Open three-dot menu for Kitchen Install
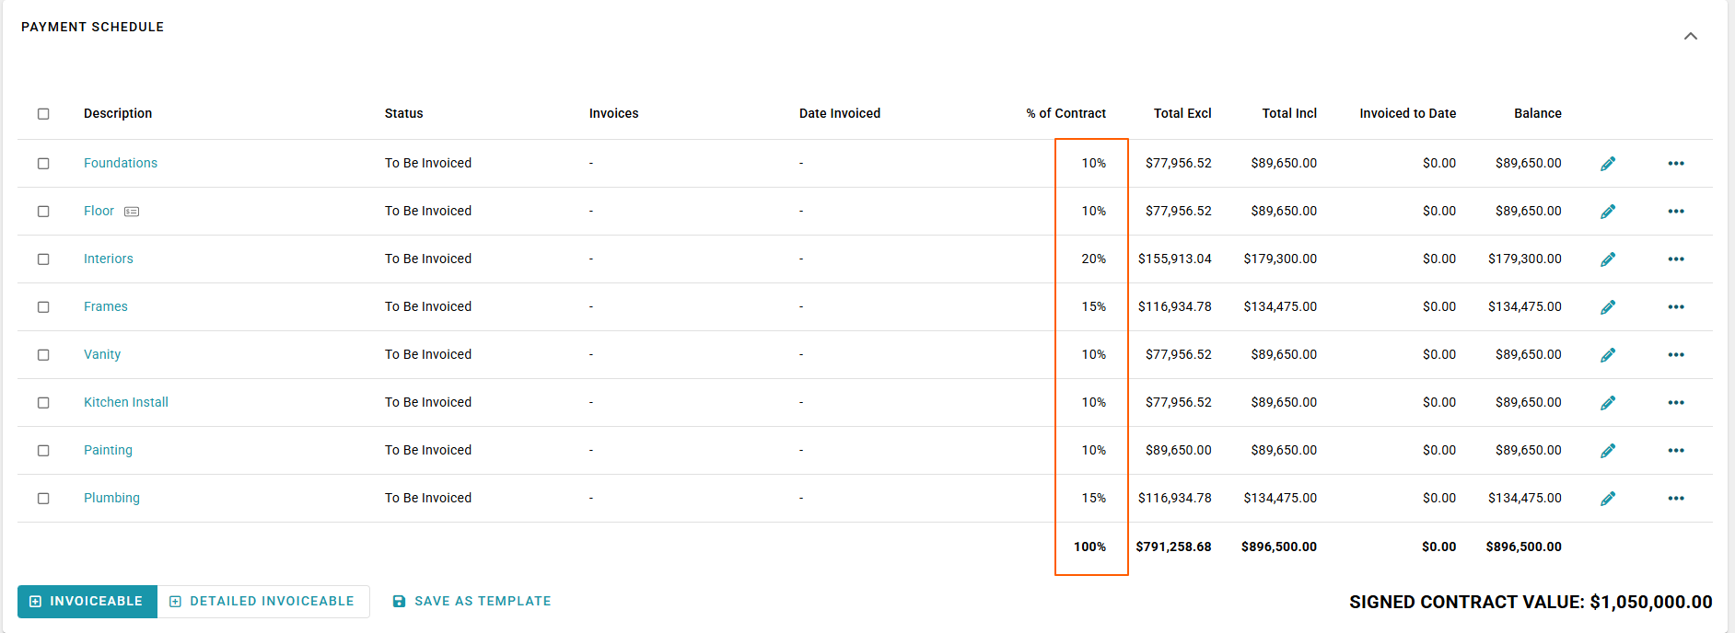 click(1676, 403)
